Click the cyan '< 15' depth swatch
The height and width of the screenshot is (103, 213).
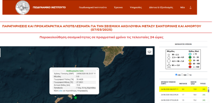click(190, 54)
